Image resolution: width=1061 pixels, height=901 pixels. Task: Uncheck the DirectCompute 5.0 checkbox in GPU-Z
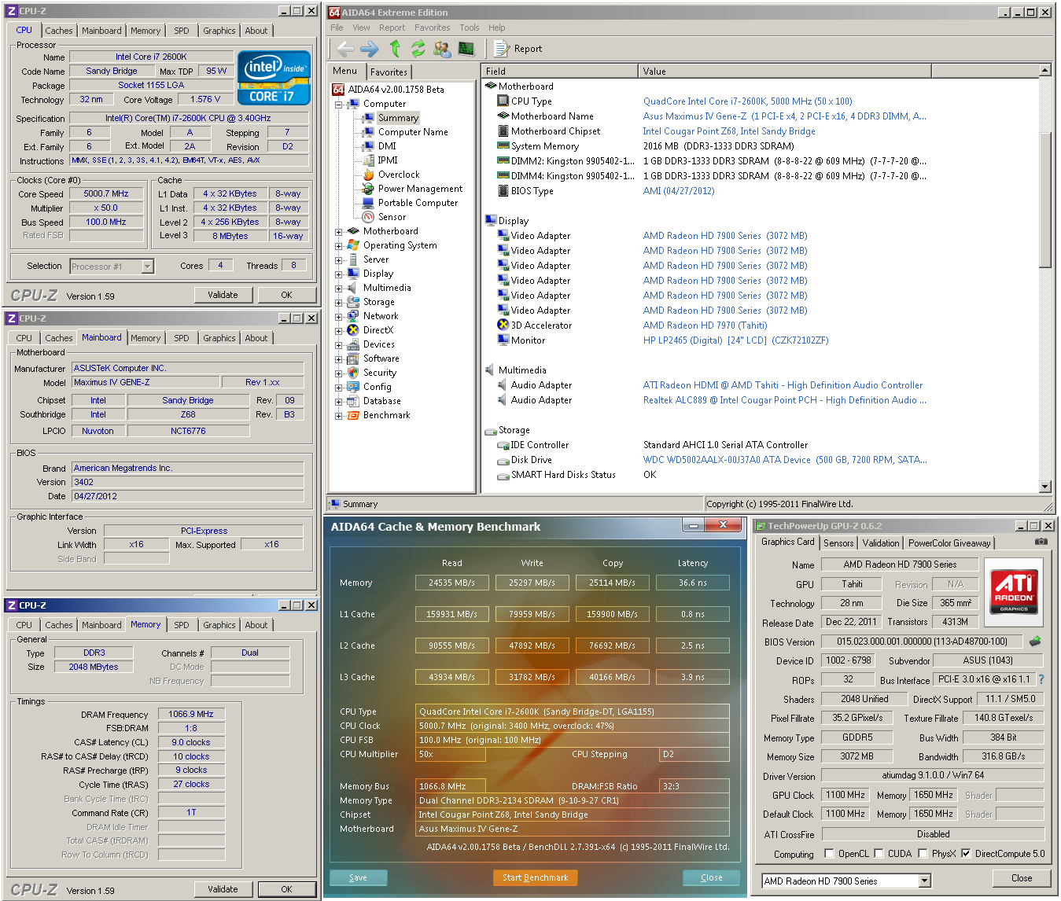(x=966, y=854)
